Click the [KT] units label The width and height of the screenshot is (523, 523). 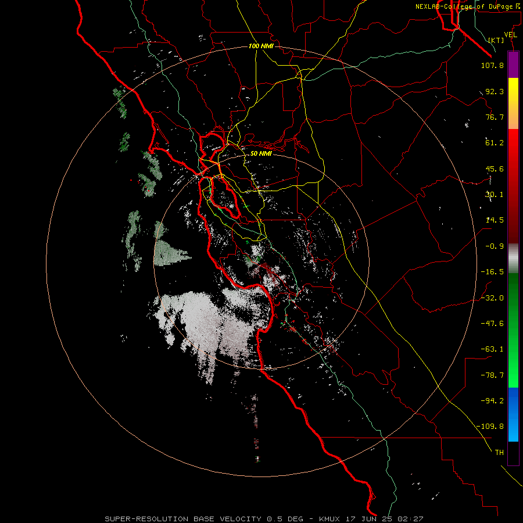pyautogui.click(x=496, y=40)
